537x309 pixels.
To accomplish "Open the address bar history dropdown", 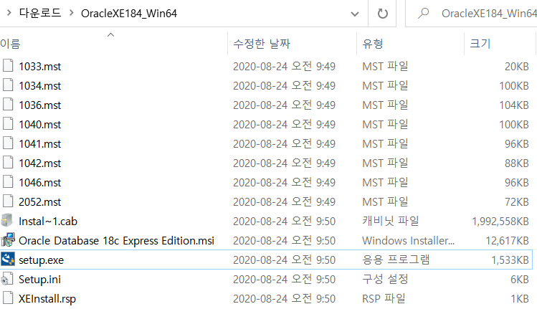I will tap(355, 14).
